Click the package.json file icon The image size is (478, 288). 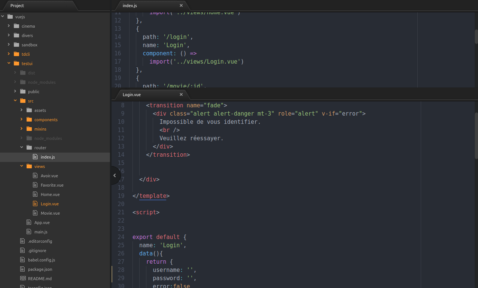click(x=23, y=269)
